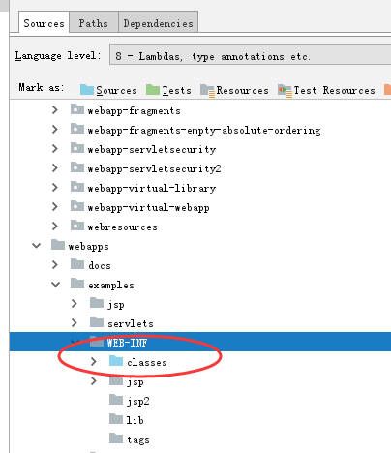Click the green Tests folder icon
391x453 pixels.
click(x=153, y=89)
